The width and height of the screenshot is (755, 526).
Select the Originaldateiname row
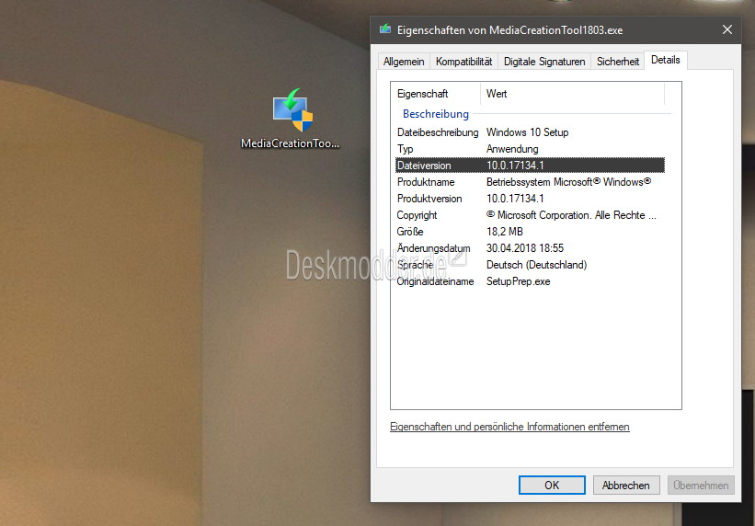click(530, 281)
